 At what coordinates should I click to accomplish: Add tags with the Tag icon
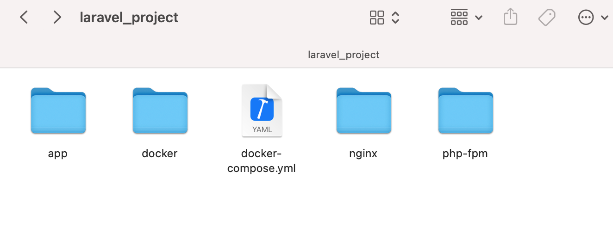[x=547, y=18]
